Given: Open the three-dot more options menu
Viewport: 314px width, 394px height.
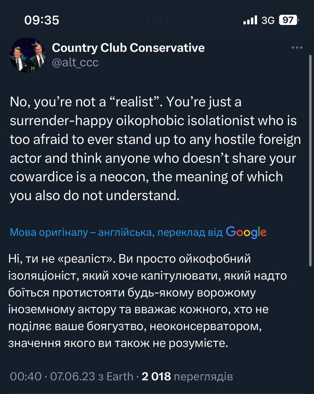Looking at the screenshot, I should 297,48.
